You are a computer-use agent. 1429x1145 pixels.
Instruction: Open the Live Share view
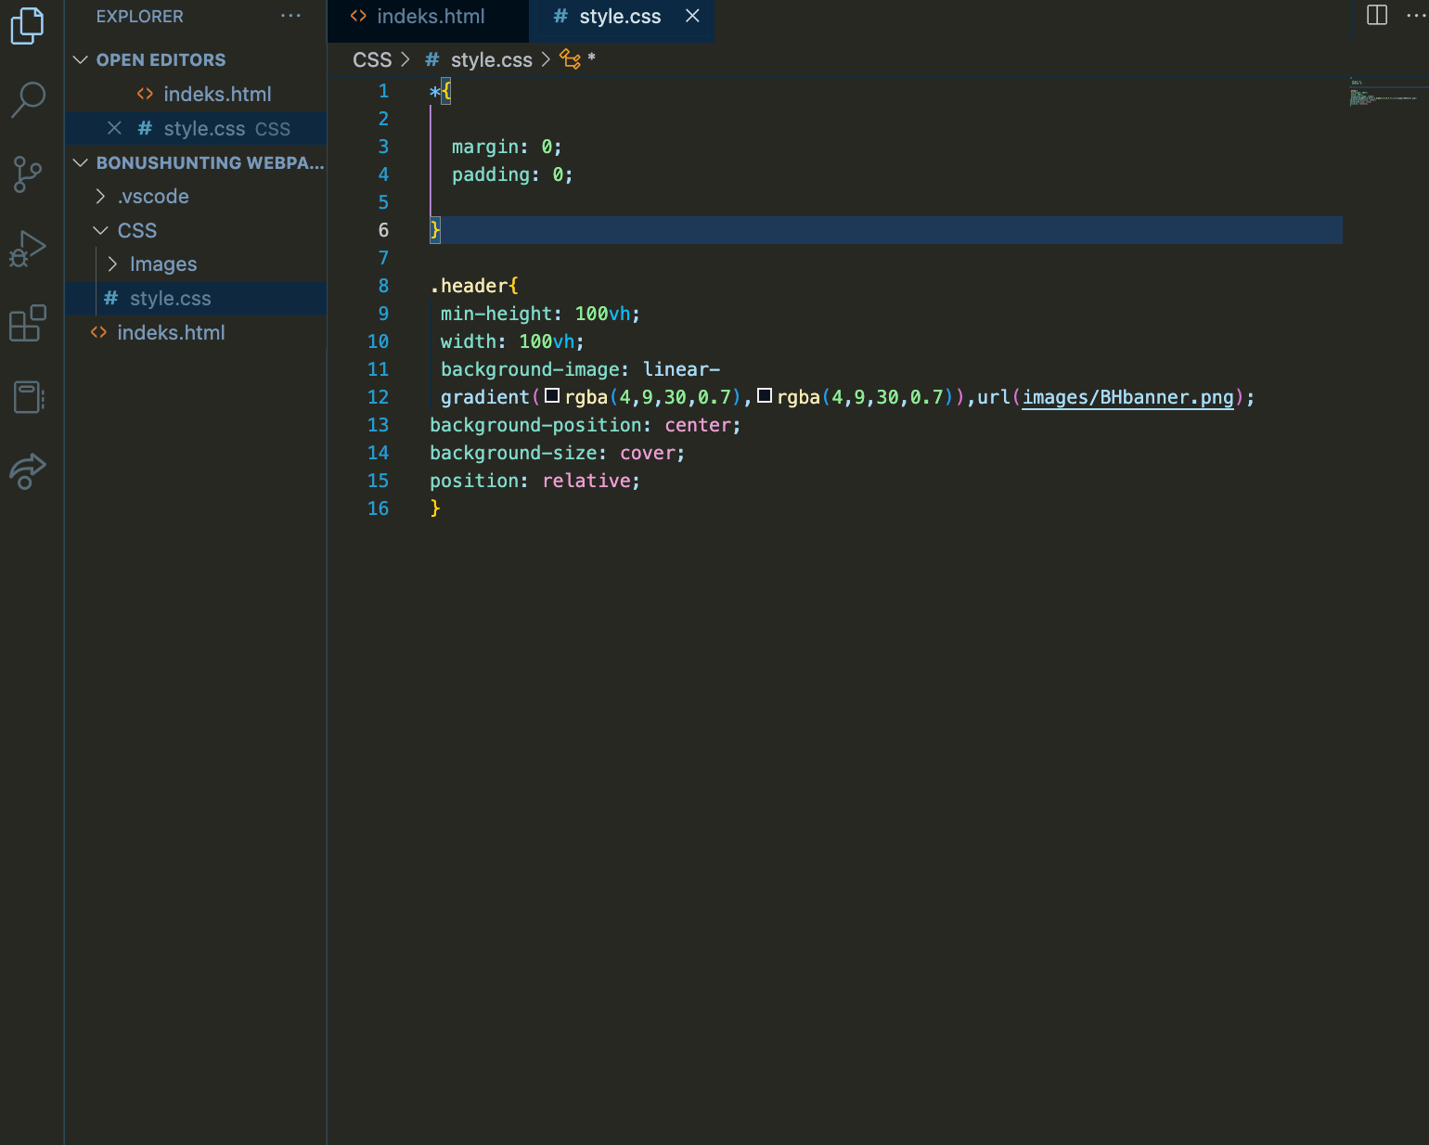pos(27,471)
